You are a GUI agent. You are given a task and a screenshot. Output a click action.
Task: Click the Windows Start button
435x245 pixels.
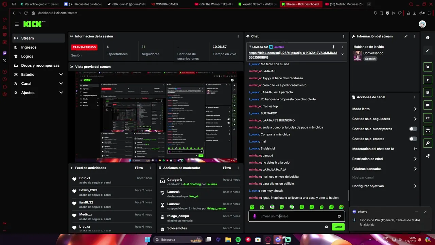[147, 240]
